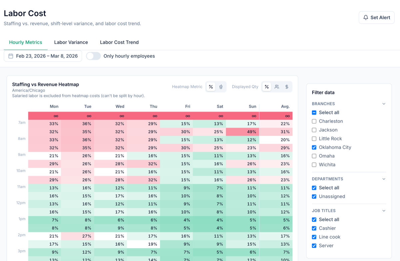Click the 27% Tuesday 2pm heatmap cell
Screen dimensions: 400x261
tap(77, 236)
